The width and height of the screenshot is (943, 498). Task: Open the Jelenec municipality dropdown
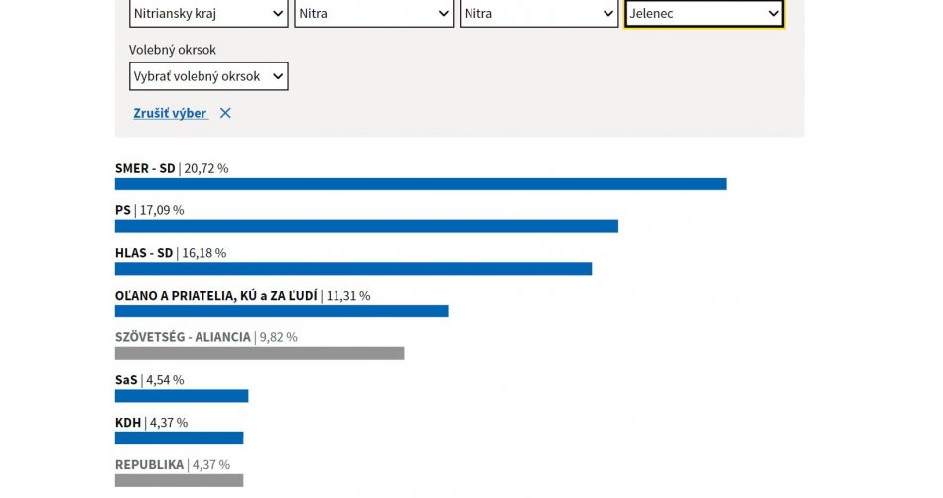(x=704, y=14)
